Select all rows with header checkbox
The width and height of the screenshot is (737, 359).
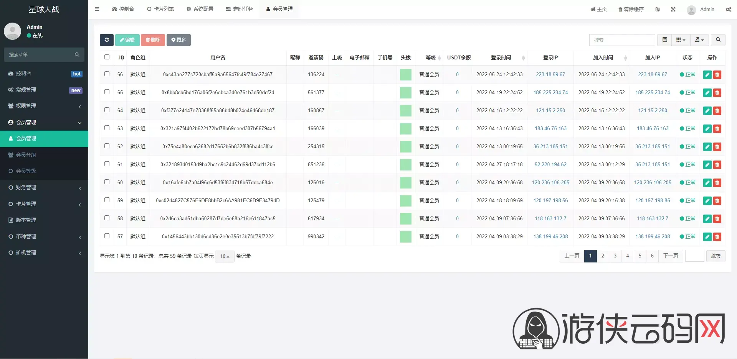point(107,57)
